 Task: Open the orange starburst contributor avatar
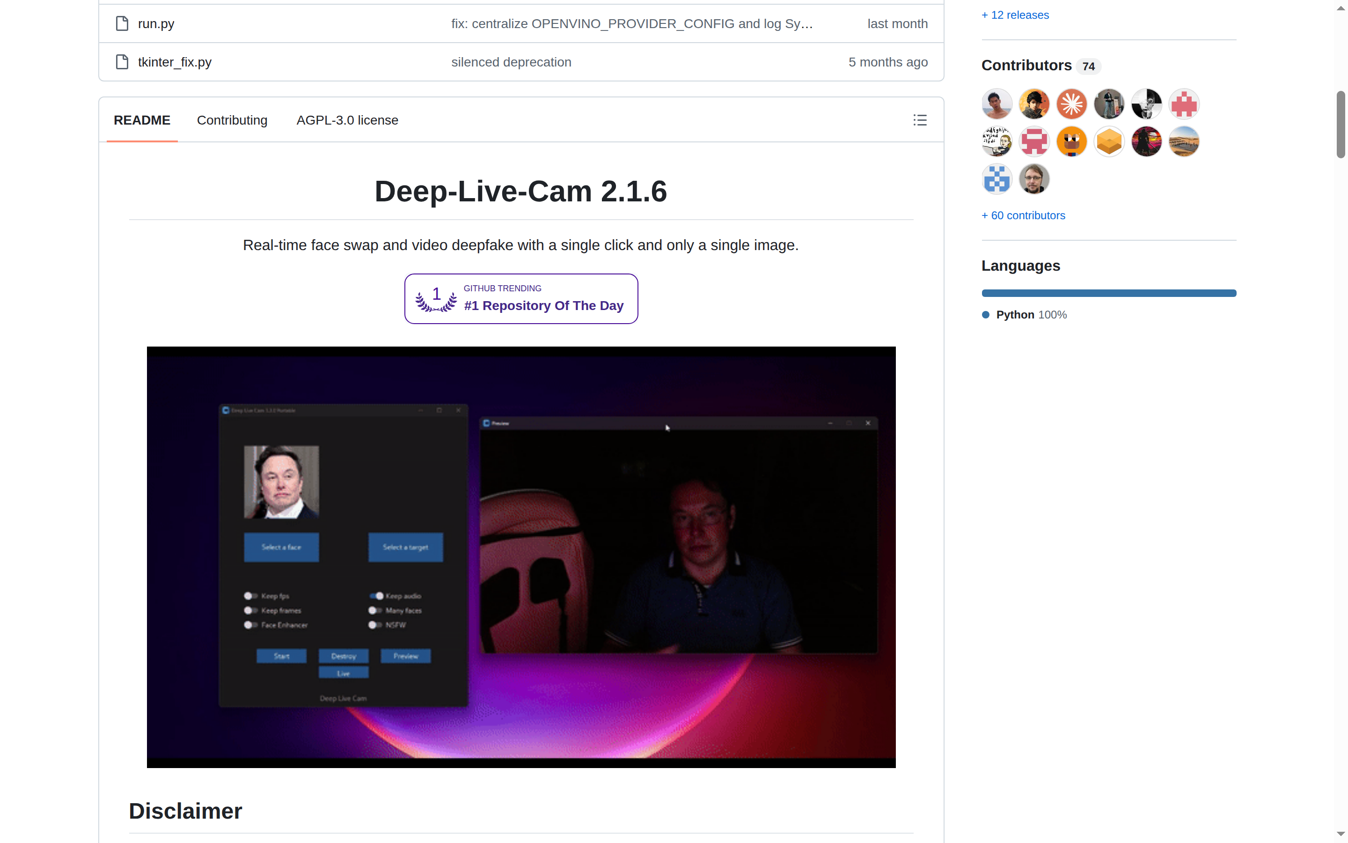click(1071, 104)
